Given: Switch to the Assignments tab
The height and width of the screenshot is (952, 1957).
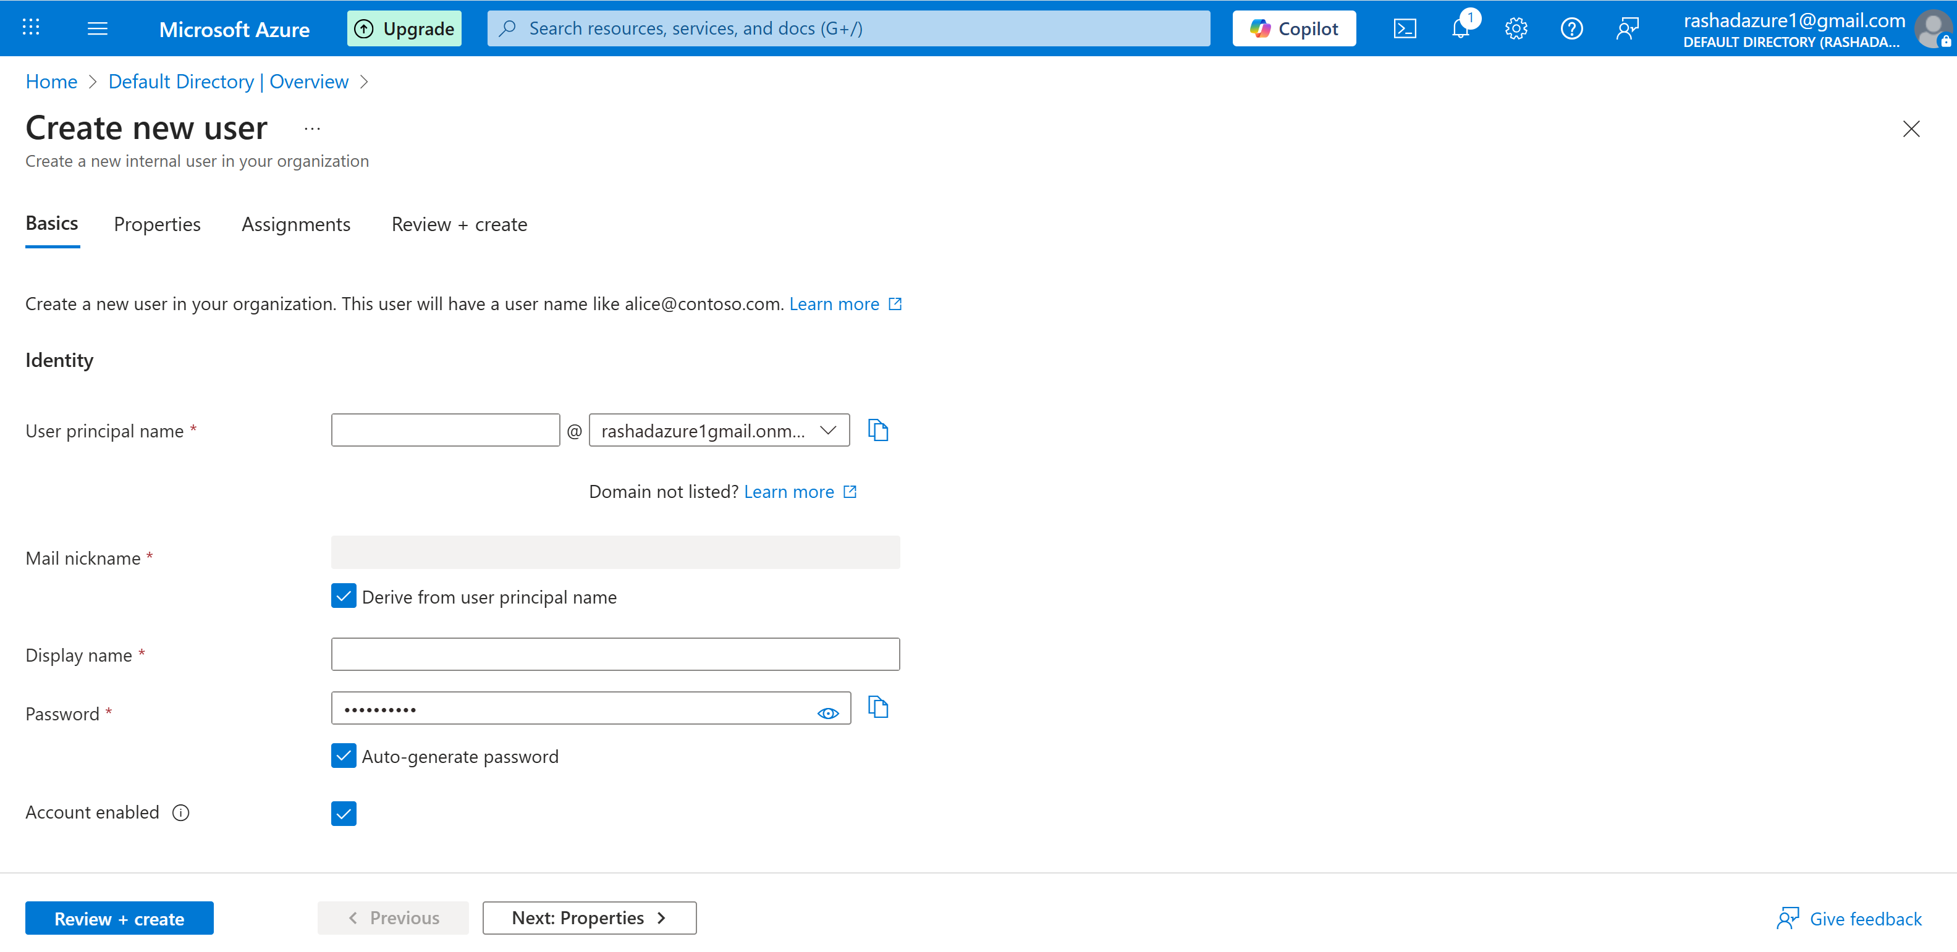Looking at the screenshot, I should [x=295, y=225].
